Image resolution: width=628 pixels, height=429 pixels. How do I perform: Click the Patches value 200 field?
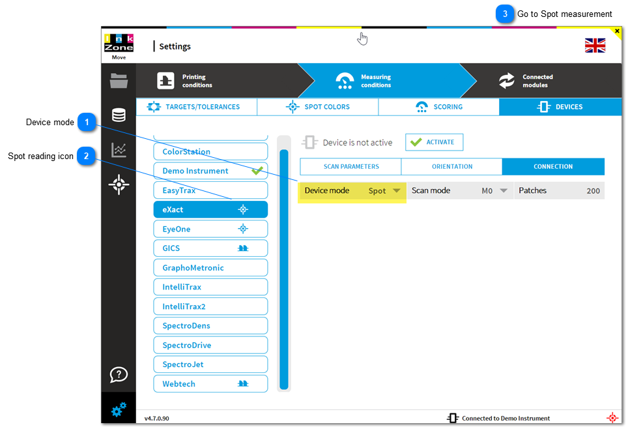[559, 191]
